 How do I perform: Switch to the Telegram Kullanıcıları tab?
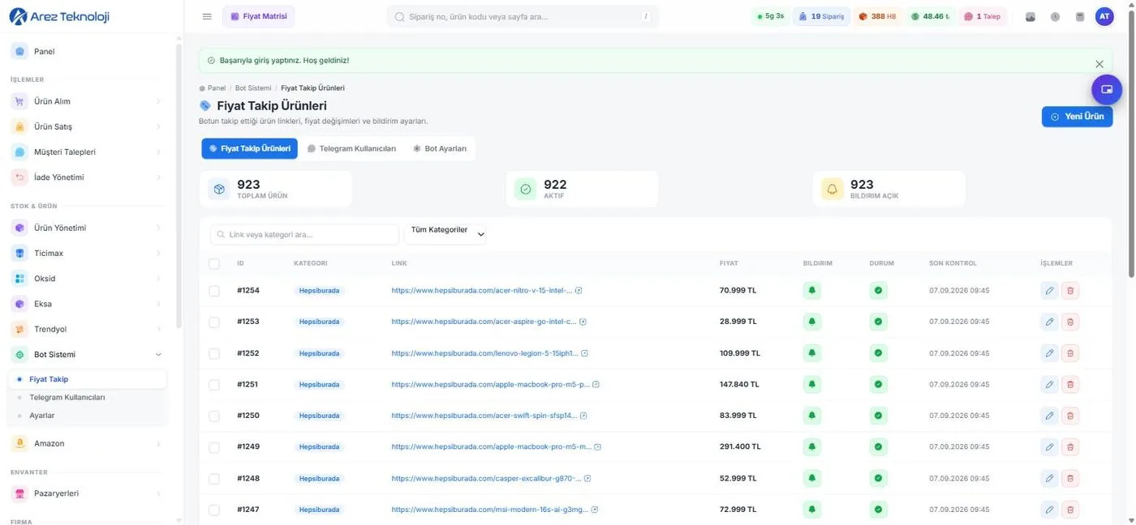click(x=351, y=148)
